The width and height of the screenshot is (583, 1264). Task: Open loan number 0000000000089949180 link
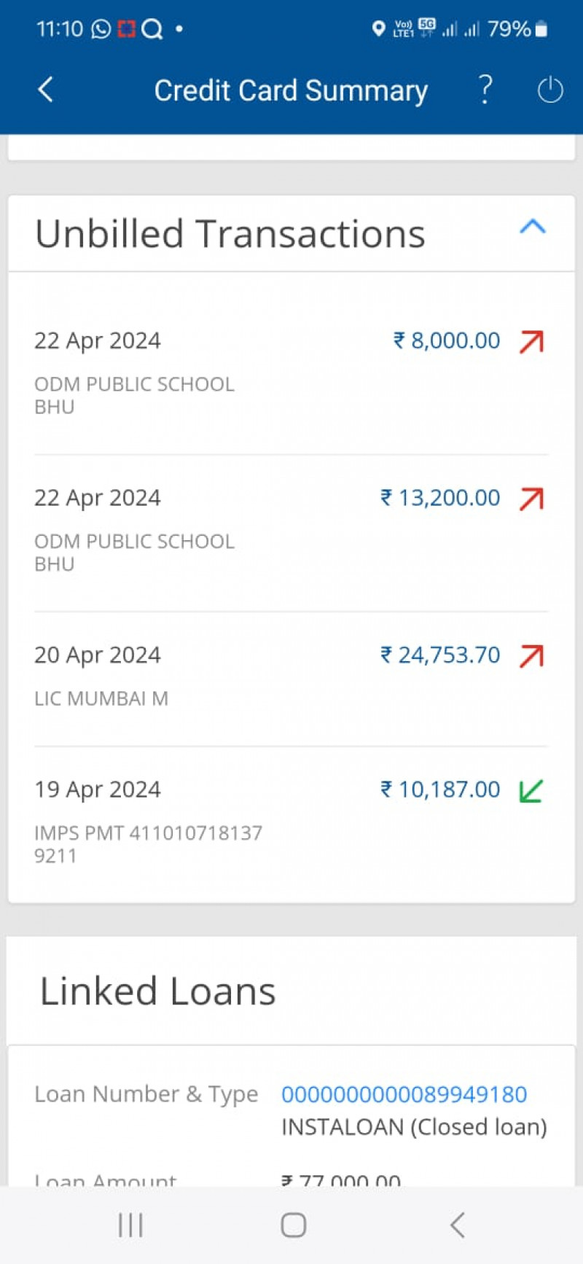pos(404,1094)
